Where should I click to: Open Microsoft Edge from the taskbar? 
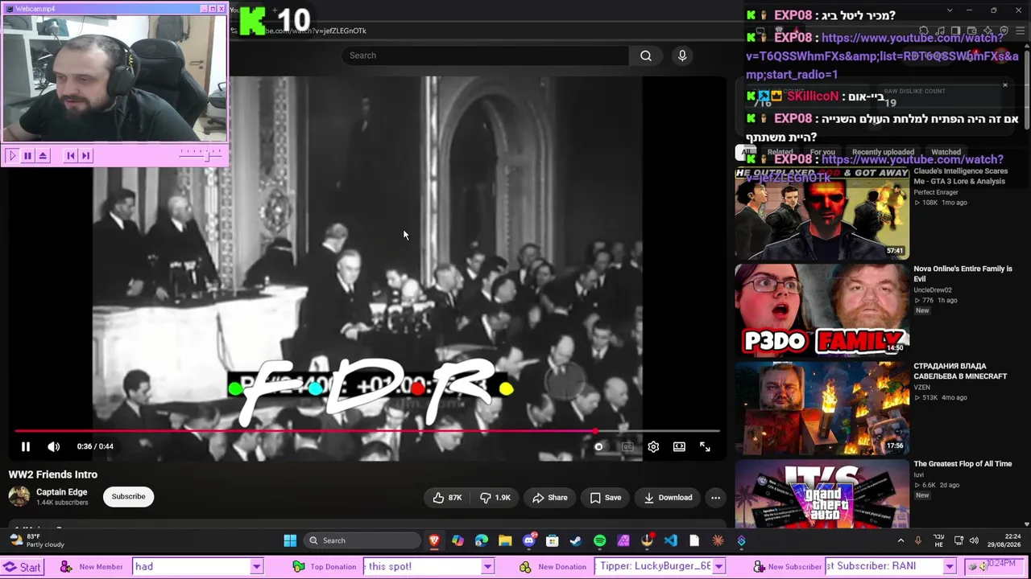click(481, 540)
